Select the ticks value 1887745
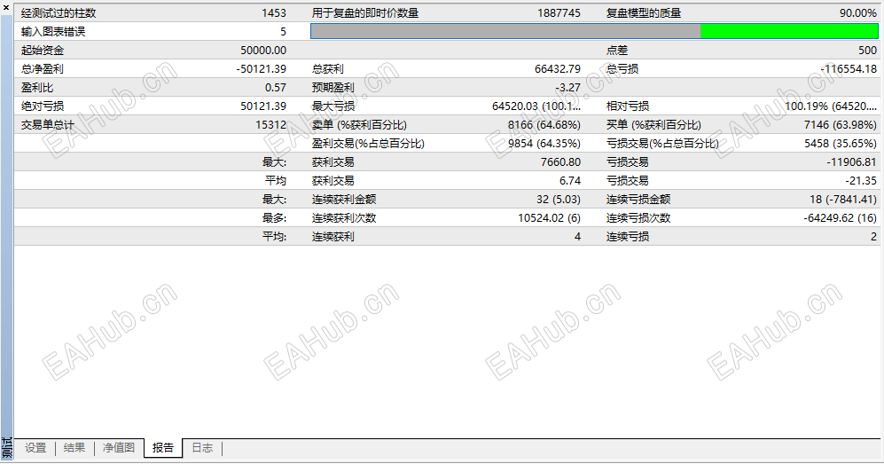This screenshot has height=464, width=884. click(x=559, y=13)
